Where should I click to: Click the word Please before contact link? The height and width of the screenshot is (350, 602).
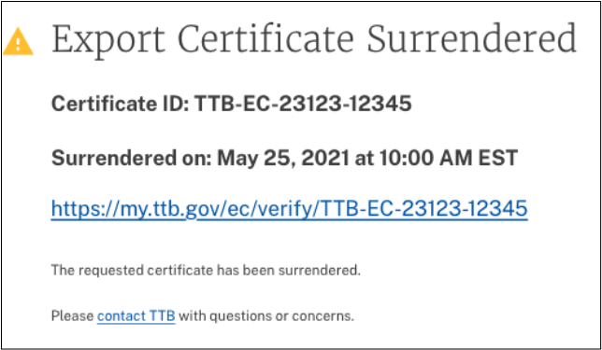pos(73,316)
